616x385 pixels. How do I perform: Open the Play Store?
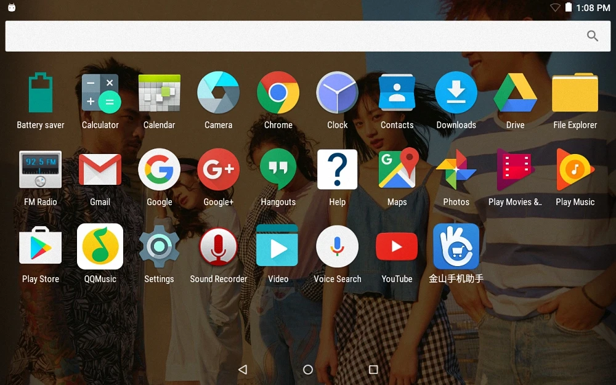(41, 246)
